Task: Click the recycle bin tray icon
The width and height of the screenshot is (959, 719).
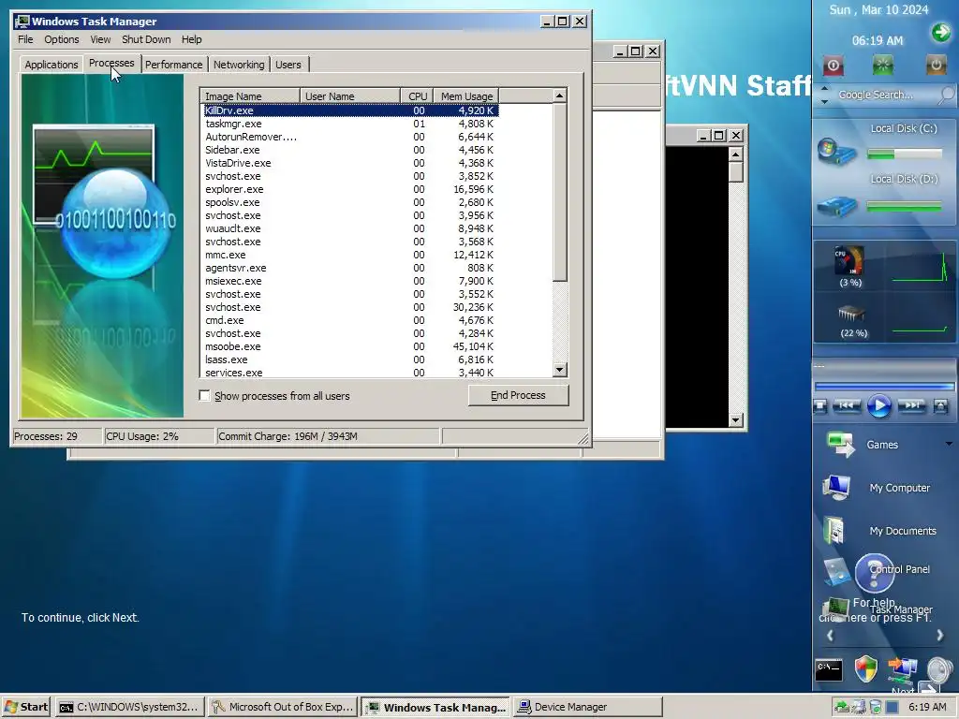Action: coord(876,707)
